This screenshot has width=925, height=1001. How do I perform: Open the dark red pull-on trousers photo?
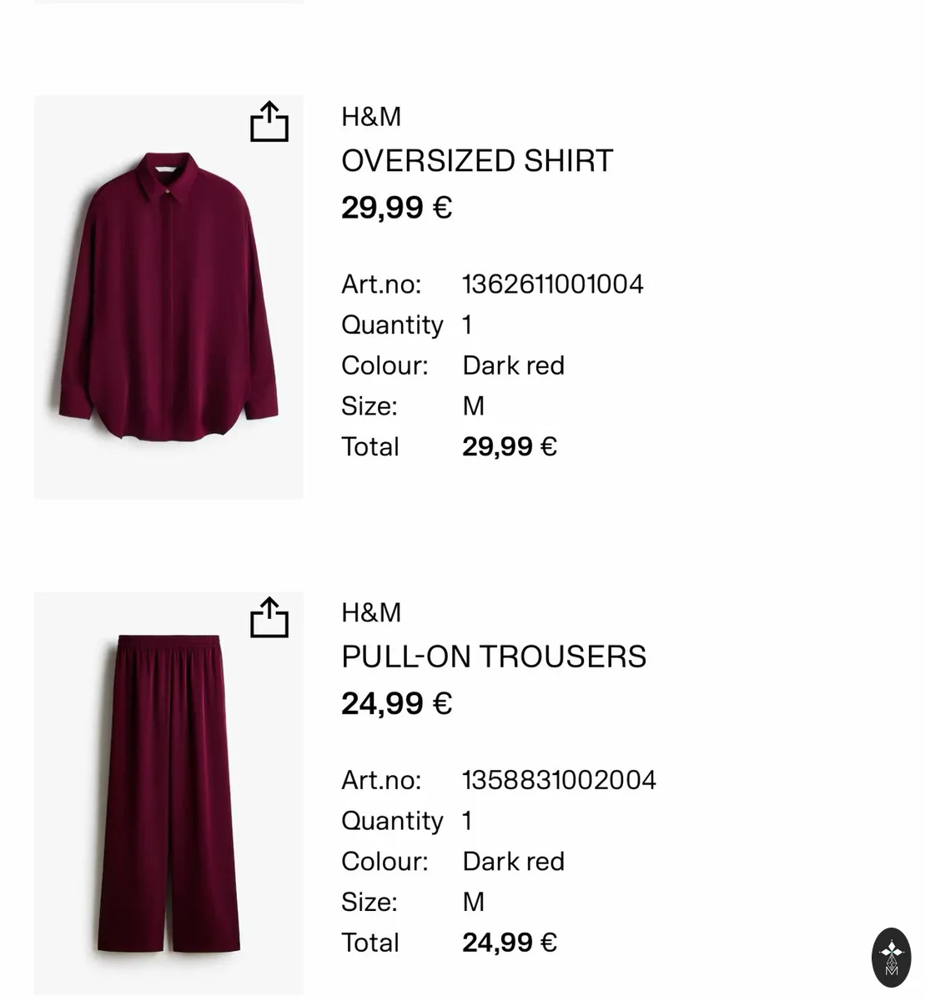coord(168,793)
